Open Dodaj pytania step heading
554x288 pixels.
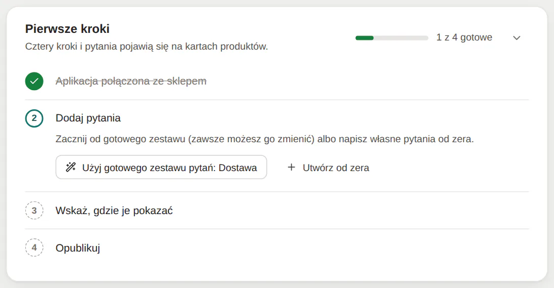pos(88,118)
